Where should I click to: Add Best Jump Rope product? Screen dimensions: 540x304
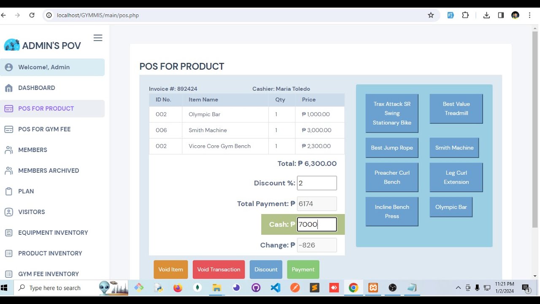(392, 148)
